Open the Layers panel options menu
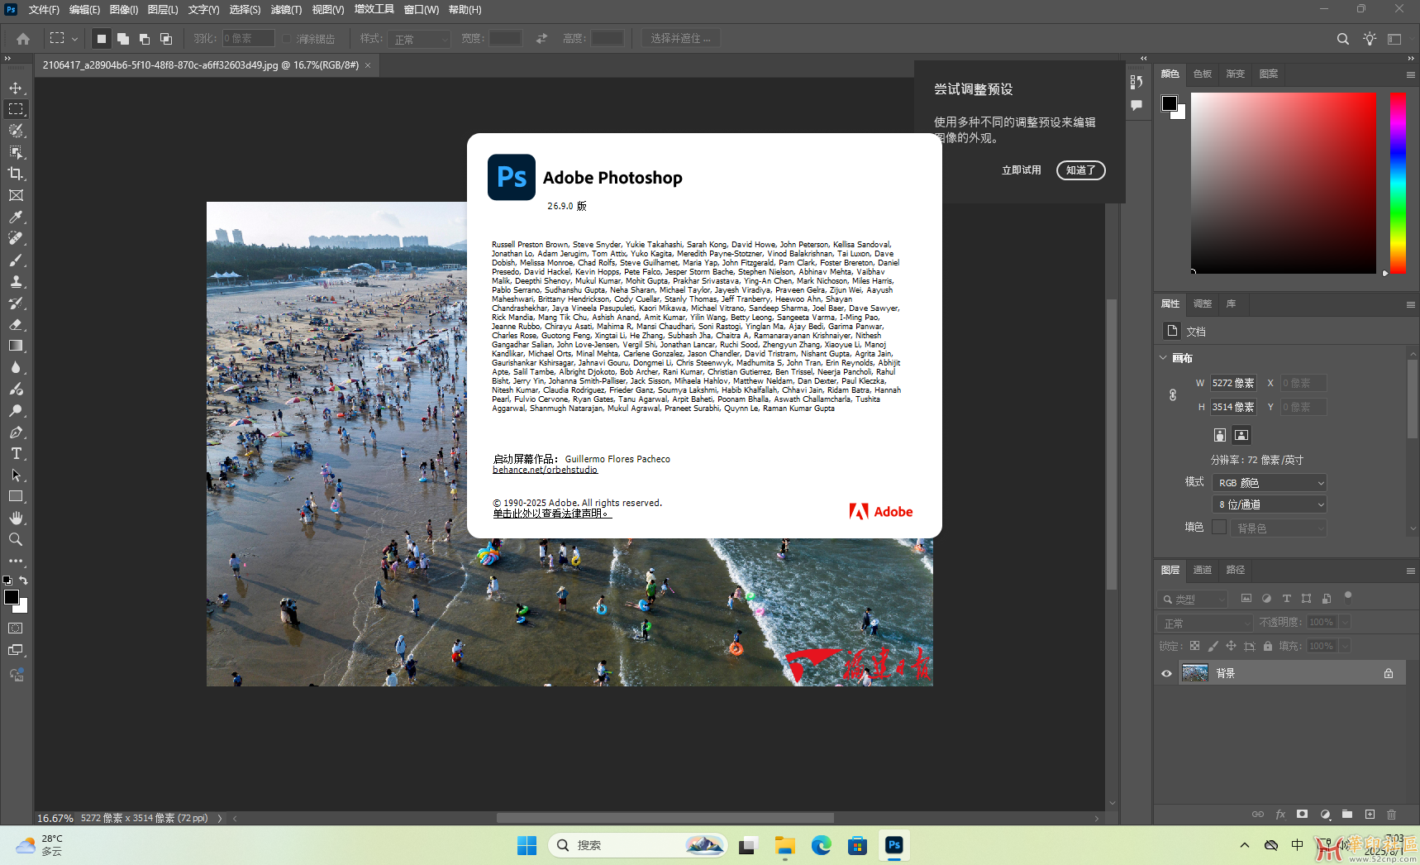Screen dimensions: 1420x865 1410,571
